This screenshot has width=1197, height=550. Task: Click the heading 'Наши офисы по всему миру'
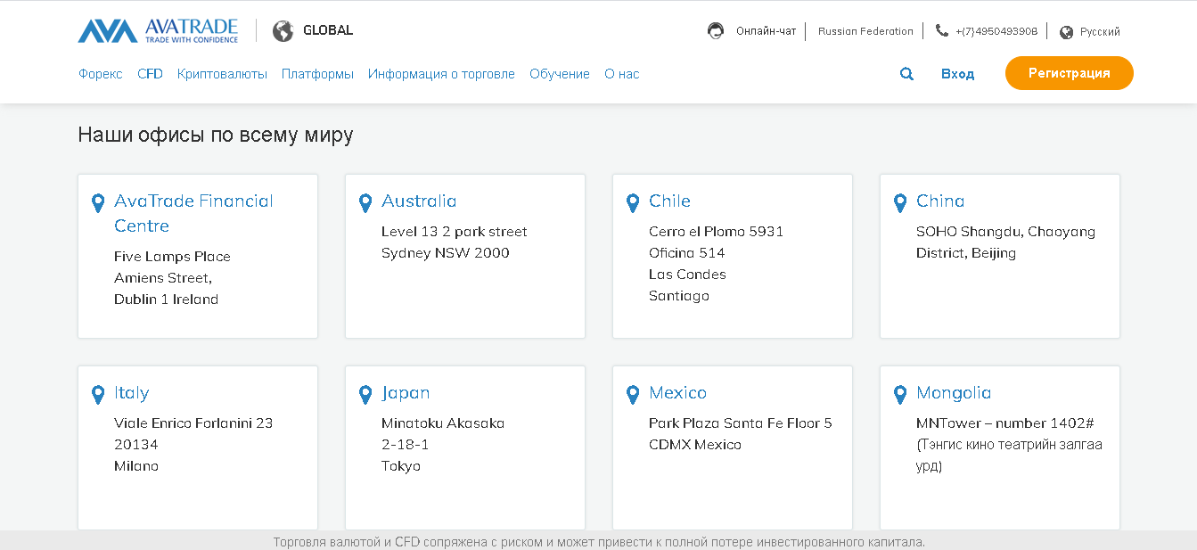click(216, 135)
